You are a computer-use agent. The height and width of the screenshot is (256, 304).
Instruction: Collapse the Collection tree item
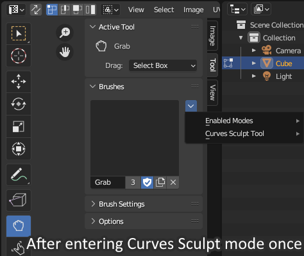click(x=241, y=38)
